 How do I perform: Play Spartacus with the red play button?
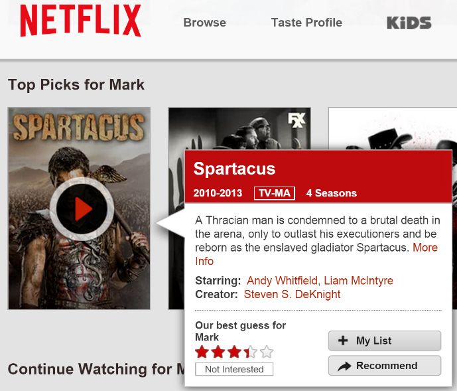[x=82, y=209]
